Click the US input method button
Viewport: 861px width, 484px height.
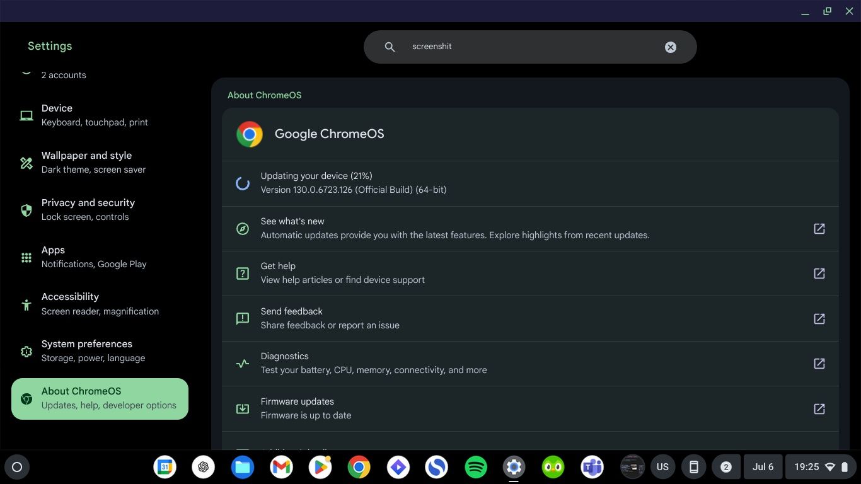tap(662, 467)
